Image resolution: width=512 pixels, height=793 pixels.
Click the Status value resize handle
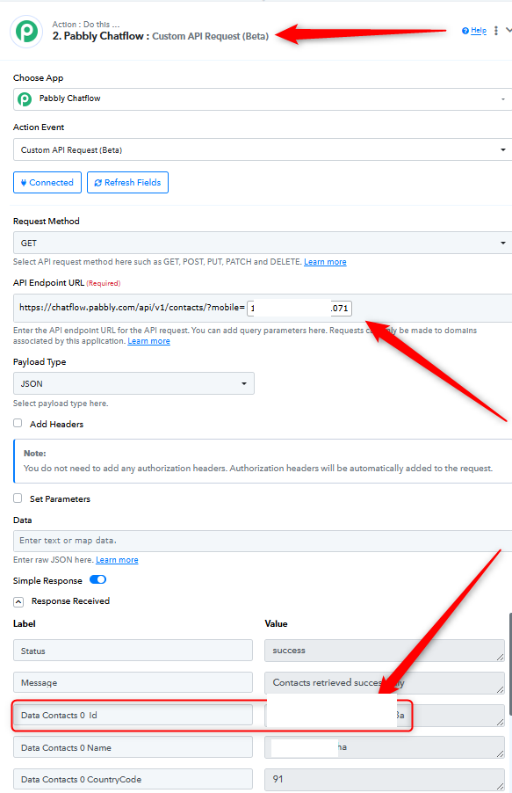(x=500, y=657)
